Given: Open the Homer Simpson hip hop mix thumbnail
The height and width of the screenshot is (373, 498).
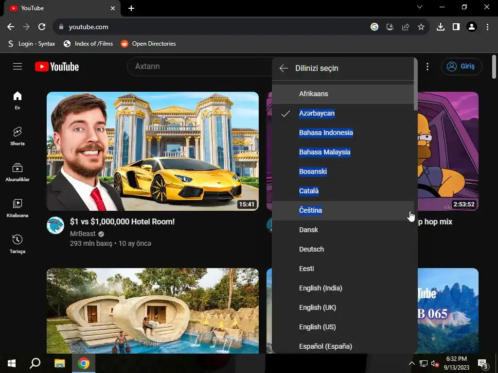Looking at the screenshot, I should [448, 152].
